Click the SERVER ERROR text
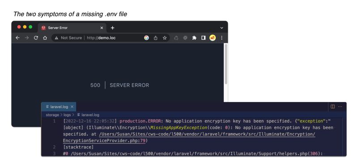The image size is (358, 168). [129, 85]
